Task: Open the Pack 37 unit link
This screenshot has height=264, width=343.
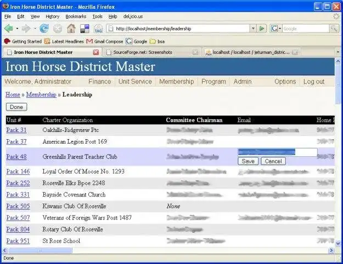Action: (16, 142)
